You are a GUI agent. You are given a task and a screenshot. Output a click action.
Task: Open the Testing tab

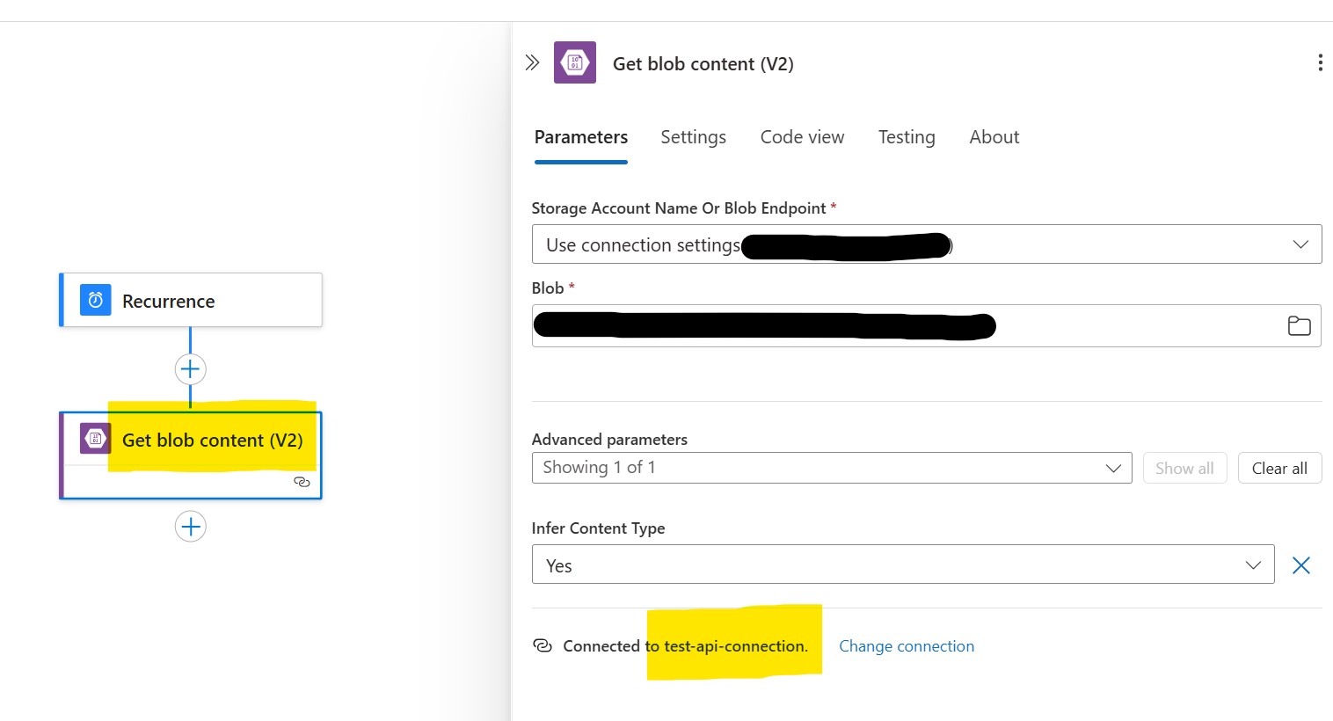click(x=907, y=137)
